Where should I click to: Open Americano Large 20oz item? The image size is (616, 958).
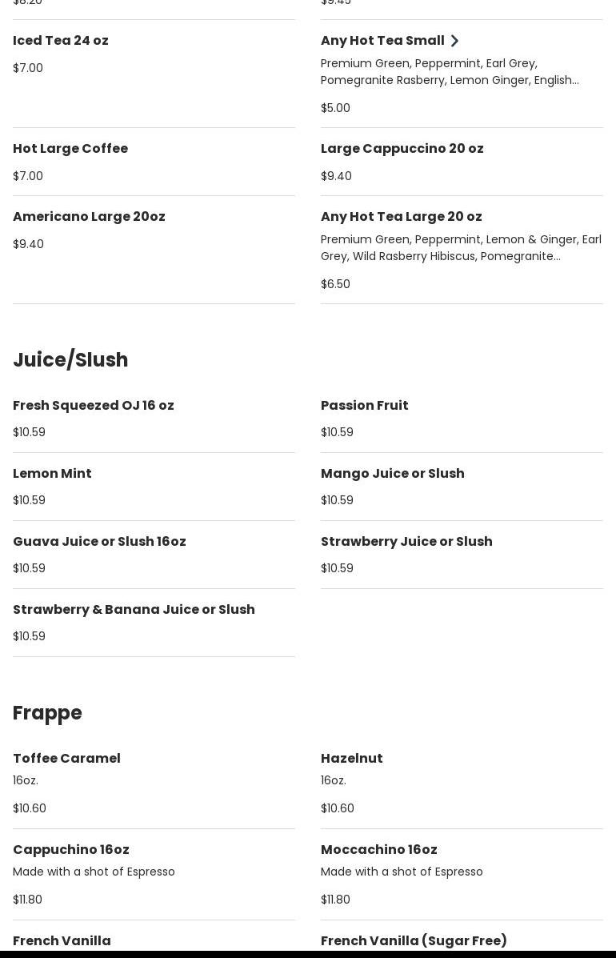154,250
